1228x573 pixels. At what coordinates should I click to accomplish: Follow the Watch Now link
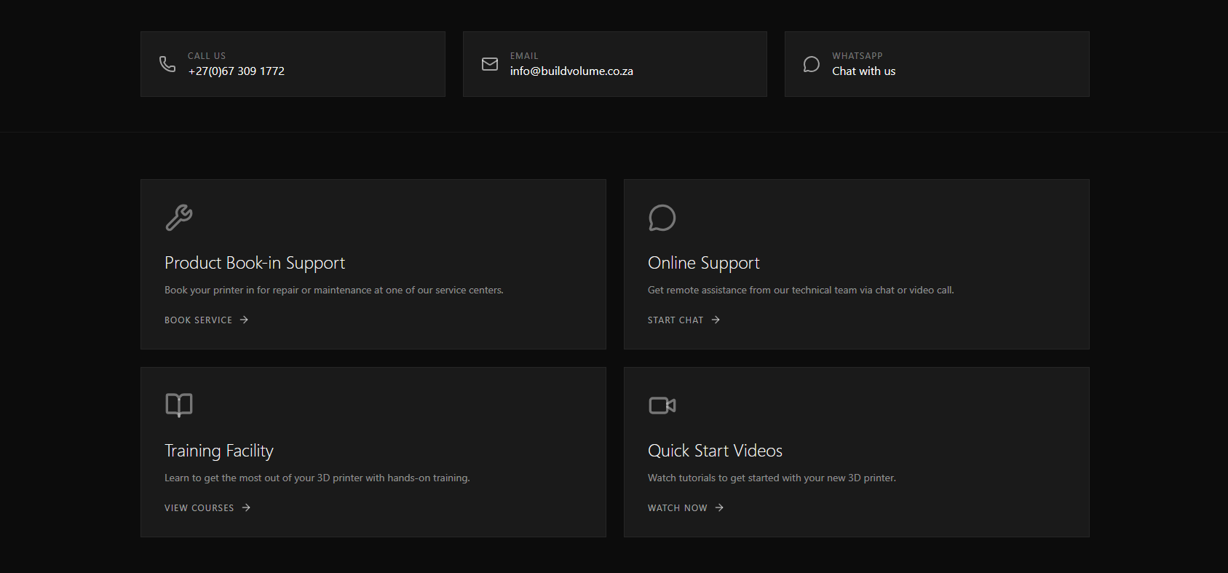point(678,508)
